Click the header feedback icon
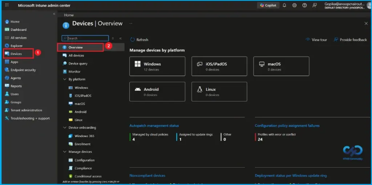The height and width of the screenshot is (185, 372). coord(315,5)
